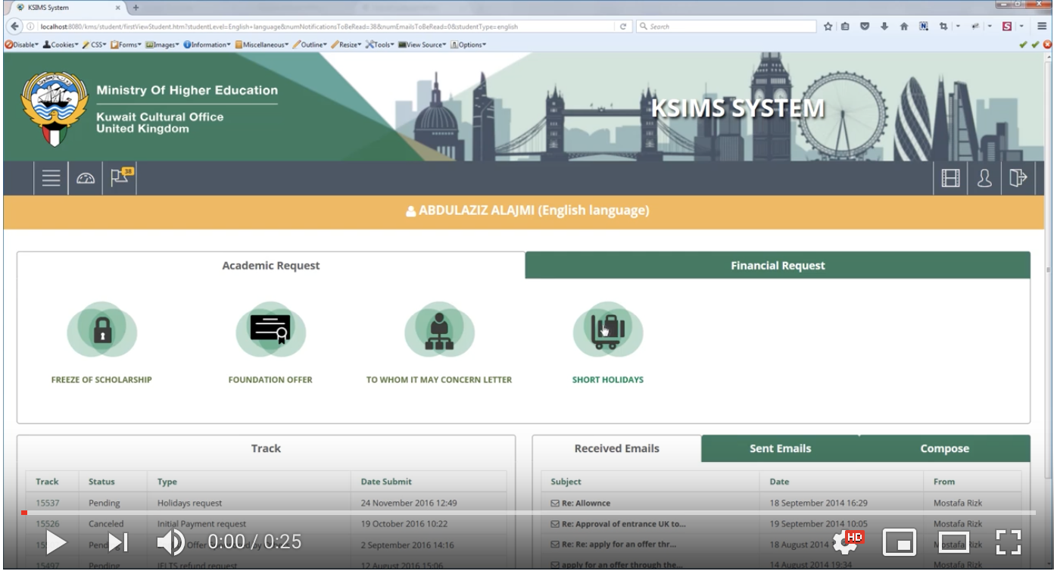Open the Firefox hamburger menu
The height and width of the screenshot is (571, 1054).
click(x=1043, y=27)
